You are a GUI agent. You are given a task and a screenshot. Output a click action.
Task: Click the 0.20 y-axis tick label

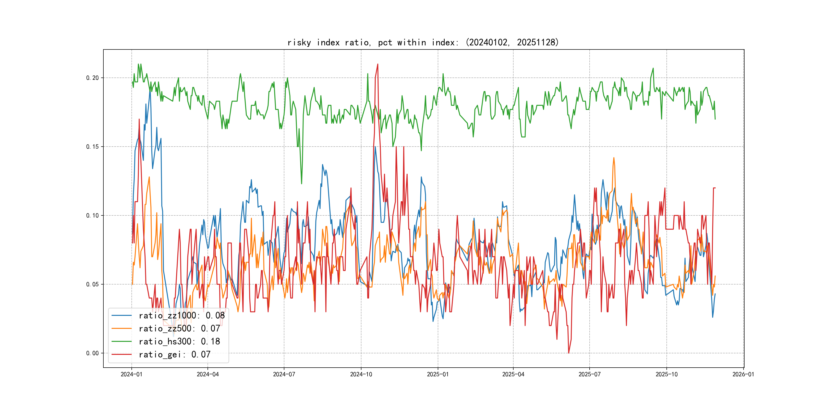coord(92,78)
